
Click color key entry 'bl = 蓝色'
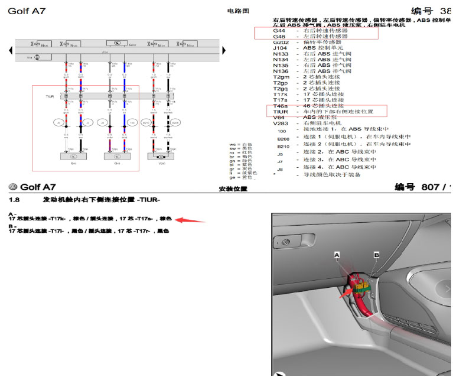241,165
